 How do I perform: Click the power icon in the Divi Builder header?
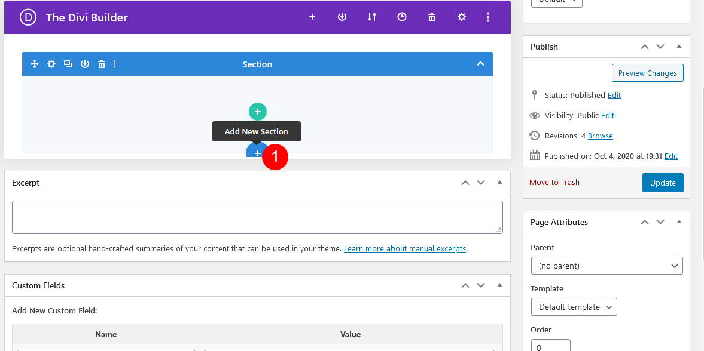pyautogui.click(x=342, y=17)
